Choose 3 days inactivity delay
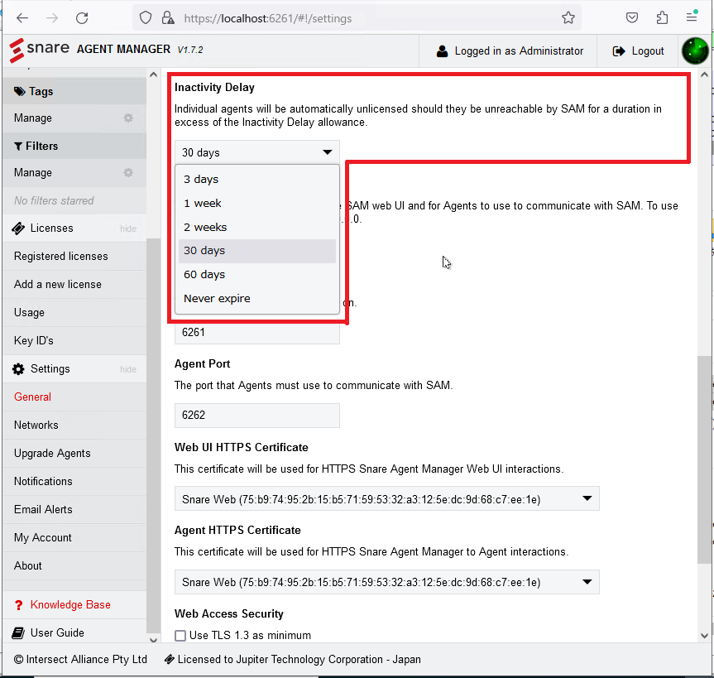714x678 pixels. click(256, 179)
